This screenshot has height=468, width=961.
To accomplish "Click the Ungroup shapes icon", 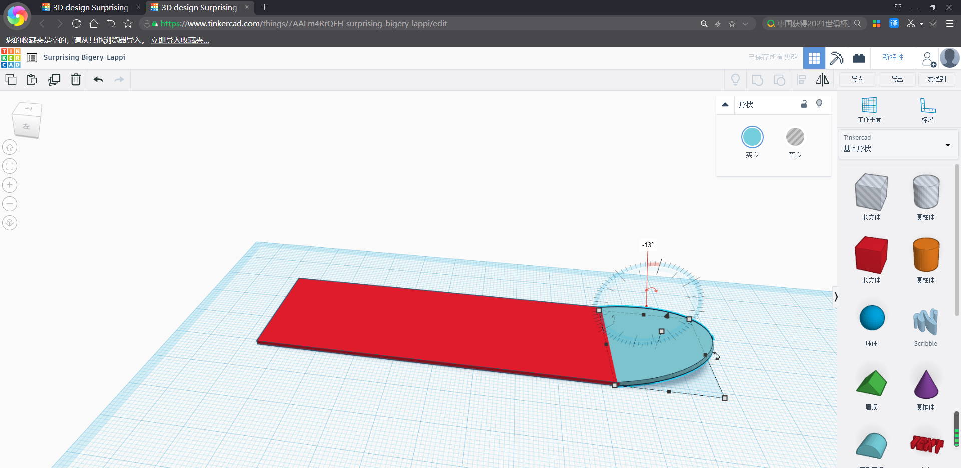I will point(779,80).
